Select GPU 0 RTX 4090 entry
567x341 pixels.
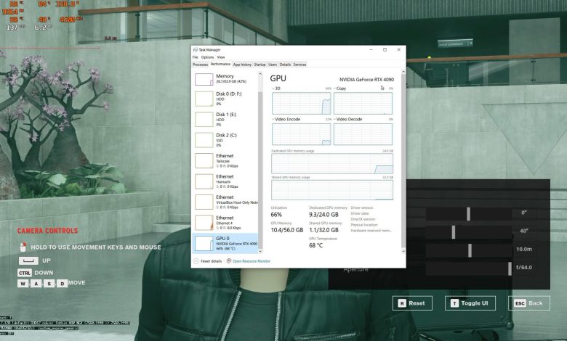click(x=226, y=243)
